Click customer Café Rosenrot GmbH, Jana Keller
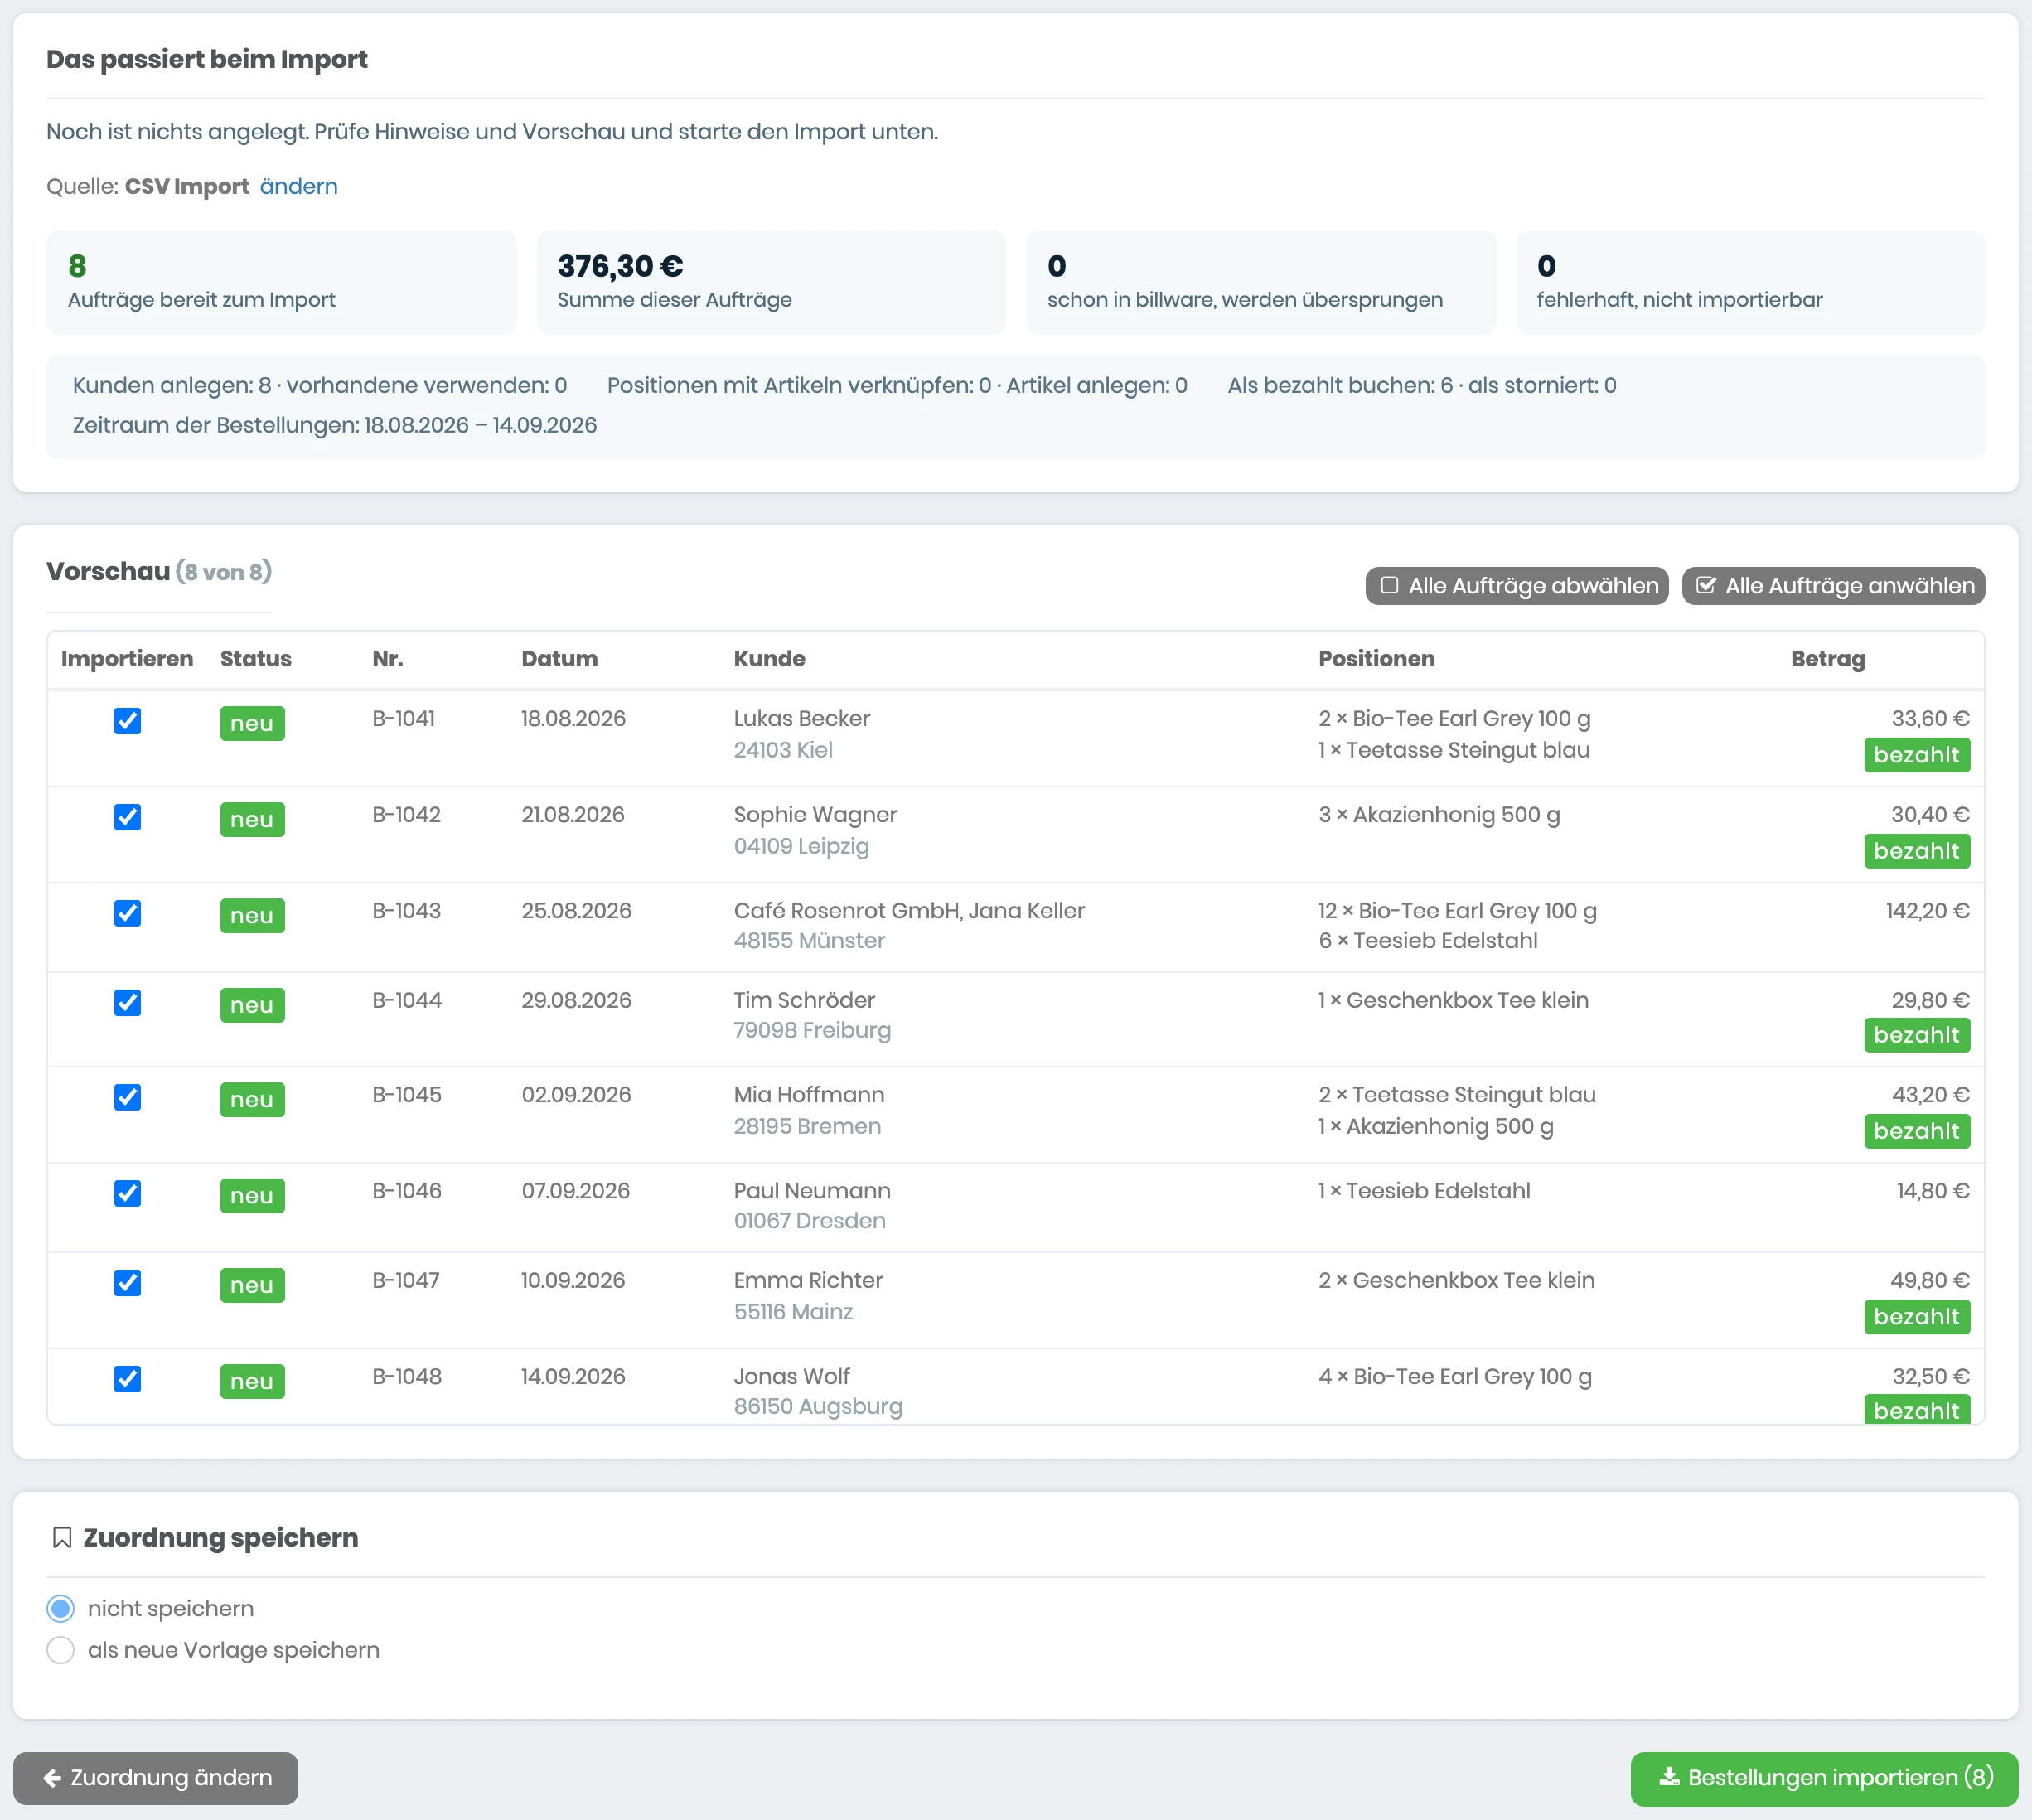The image size is (2032, 1820). tap(909, 911)
